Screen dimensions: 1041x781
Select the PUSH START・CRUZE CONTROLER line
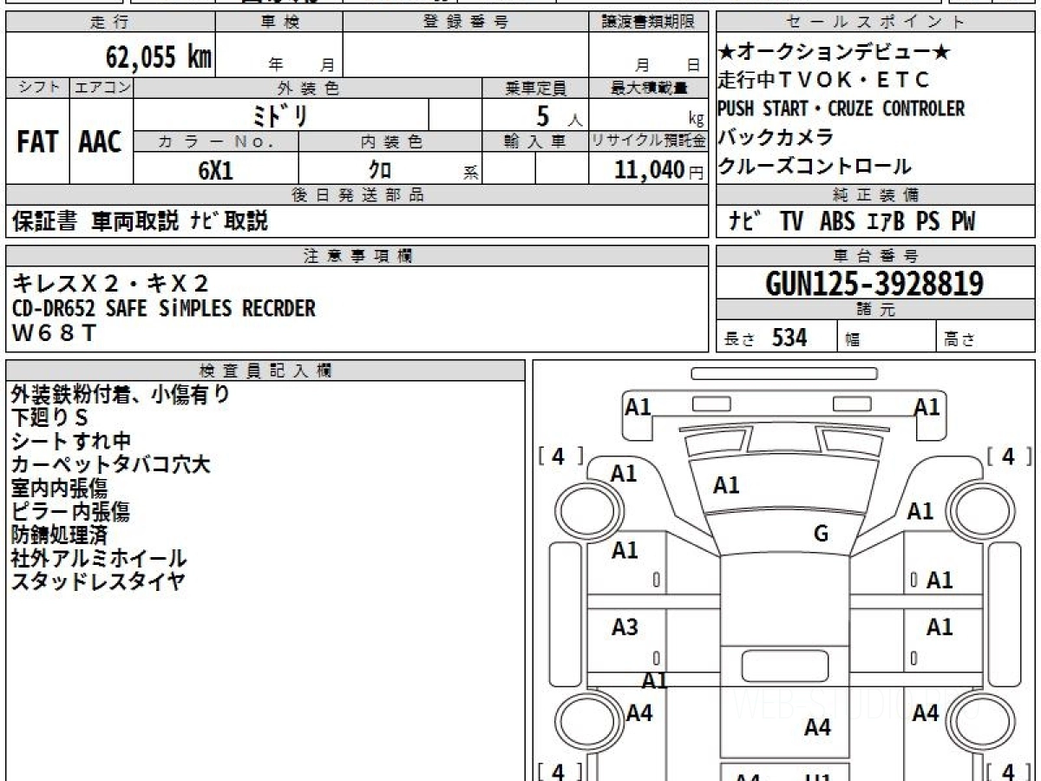pos(841,109)
